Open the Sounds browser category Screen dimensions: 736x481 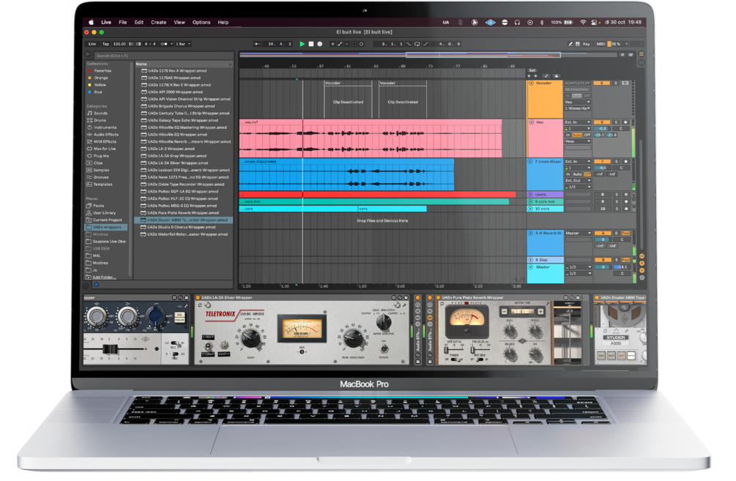(100, 113)
